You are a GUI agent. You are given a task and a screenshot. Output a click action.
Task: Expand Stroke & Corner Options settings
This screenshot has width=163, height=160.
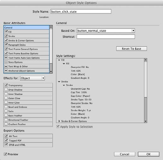(59, 121)
